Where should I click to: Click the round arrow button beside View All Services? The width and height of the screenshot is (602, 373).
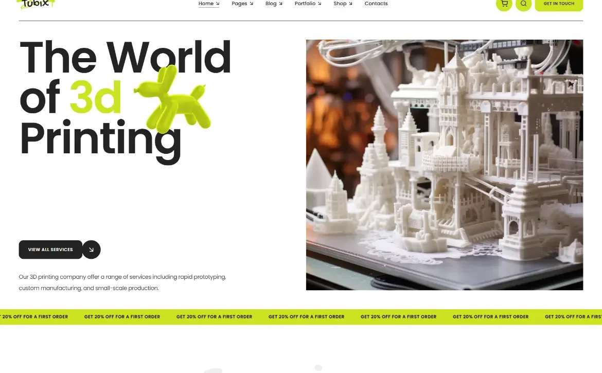92,250
